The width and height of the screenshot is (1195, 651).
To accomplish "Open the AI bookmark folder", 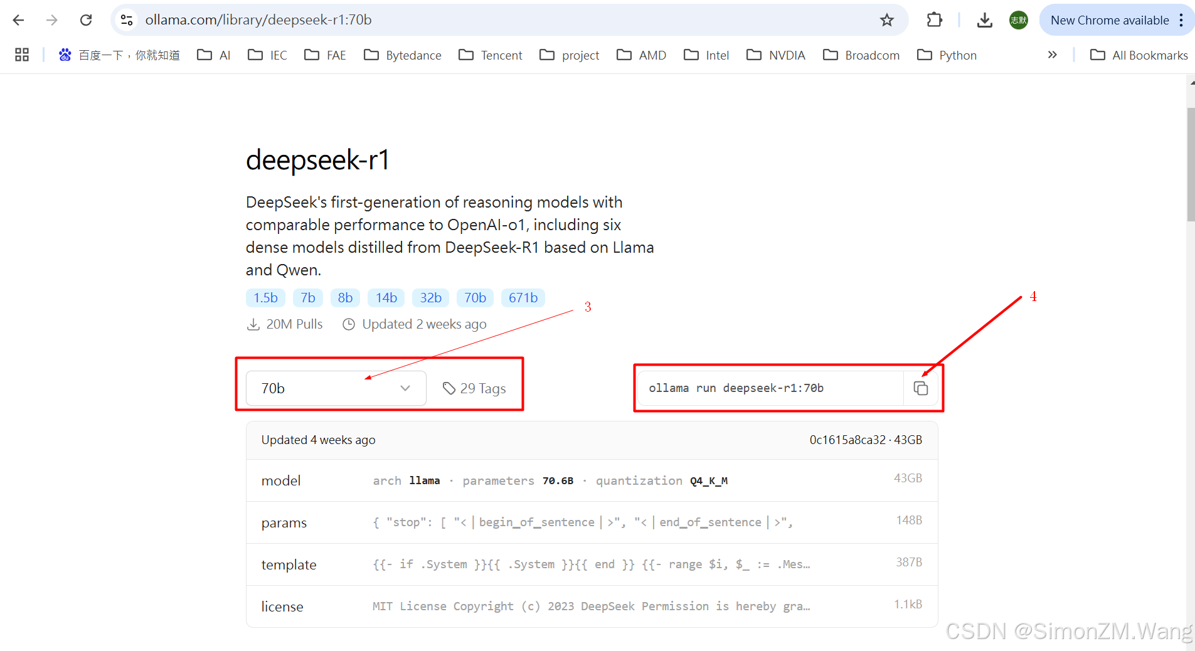I will (214, 55).
